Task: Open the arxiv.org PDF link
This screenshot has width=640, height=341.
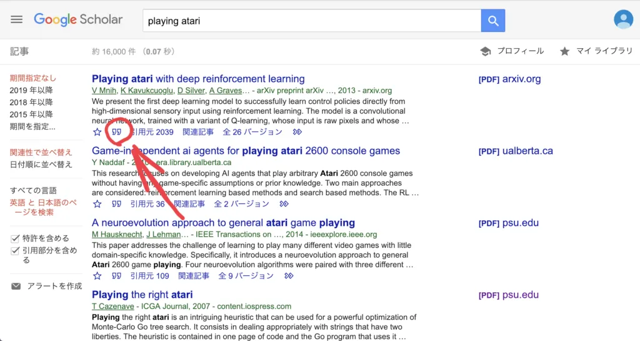Action: (509, 79)
